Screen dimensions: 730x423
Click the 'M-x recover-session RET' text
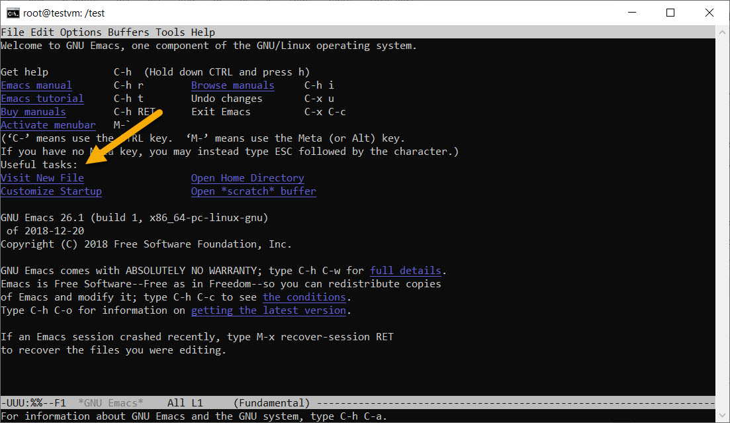(x=325, y=337)
